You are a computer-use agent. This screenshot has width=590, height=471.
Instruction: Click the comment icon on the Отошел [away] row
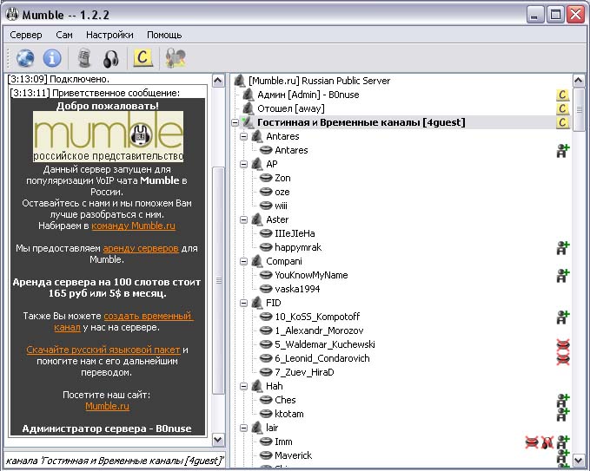click(563, 108)
